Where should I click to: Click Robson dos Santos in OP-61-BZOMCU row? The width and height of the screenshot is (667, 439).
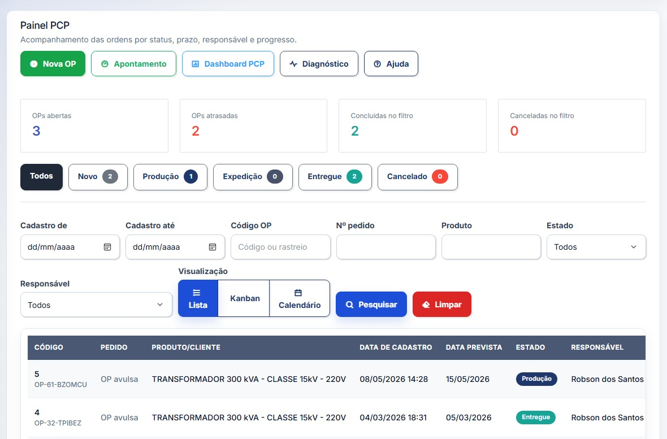click(x=607, y=379)
